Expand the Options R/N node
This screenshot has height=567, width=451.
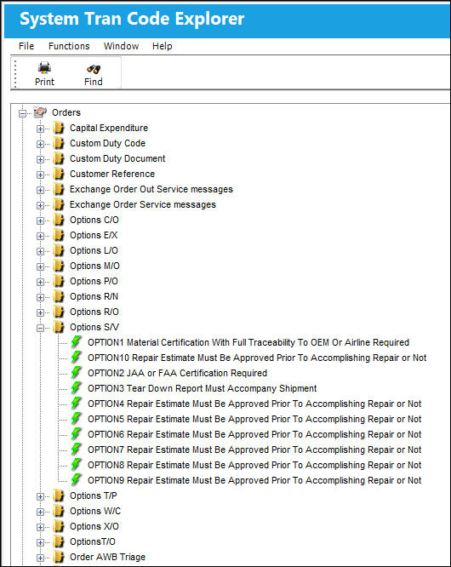pyautogui.click(x=41, y=297)
